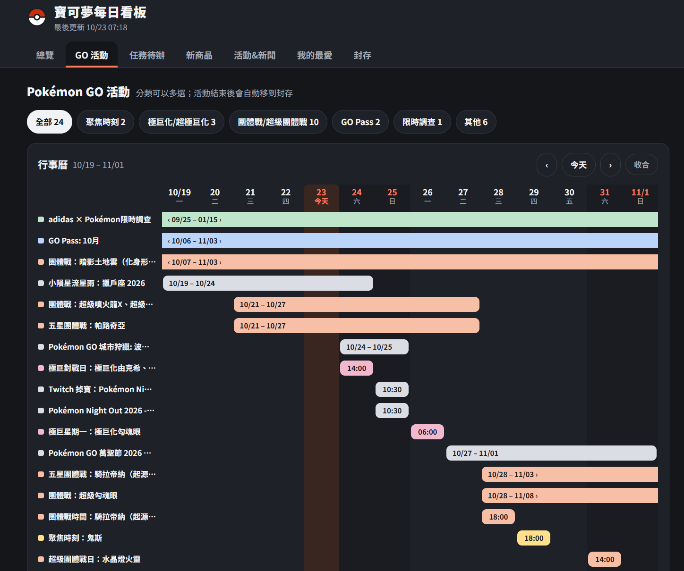Image resolution: width=684 pixels, height=571 pixels.
Task: Collapse the calendar with 收合 button
Action: tap(641, 165)
